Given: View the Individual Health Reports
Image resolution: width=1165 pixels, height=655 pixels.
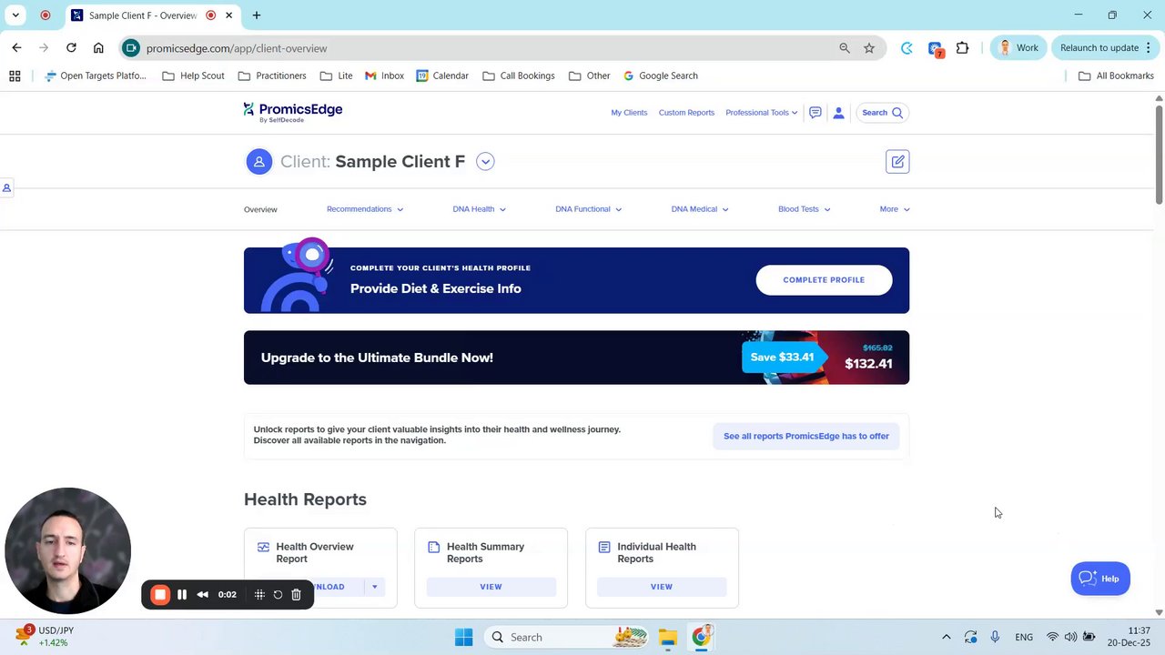Looking at the screenshot, I should (x=662, y=587).
